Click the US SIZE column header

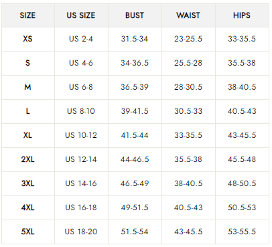pos(81,15)
